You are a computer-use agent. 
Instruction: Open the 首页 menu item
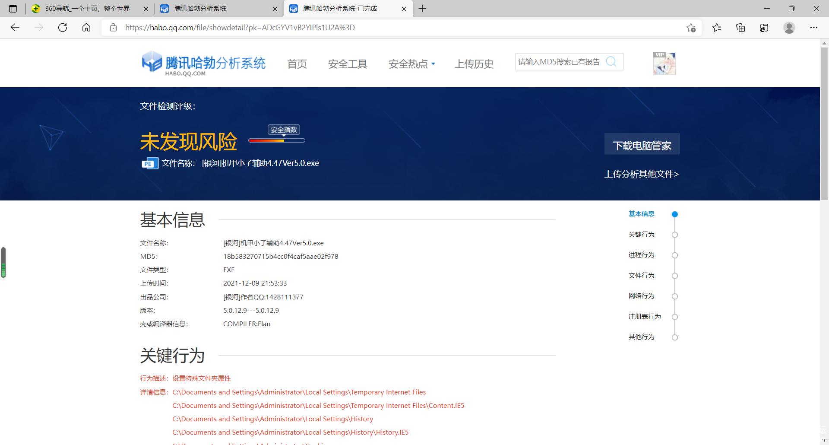pyautogui.click(x=297, y=64)
